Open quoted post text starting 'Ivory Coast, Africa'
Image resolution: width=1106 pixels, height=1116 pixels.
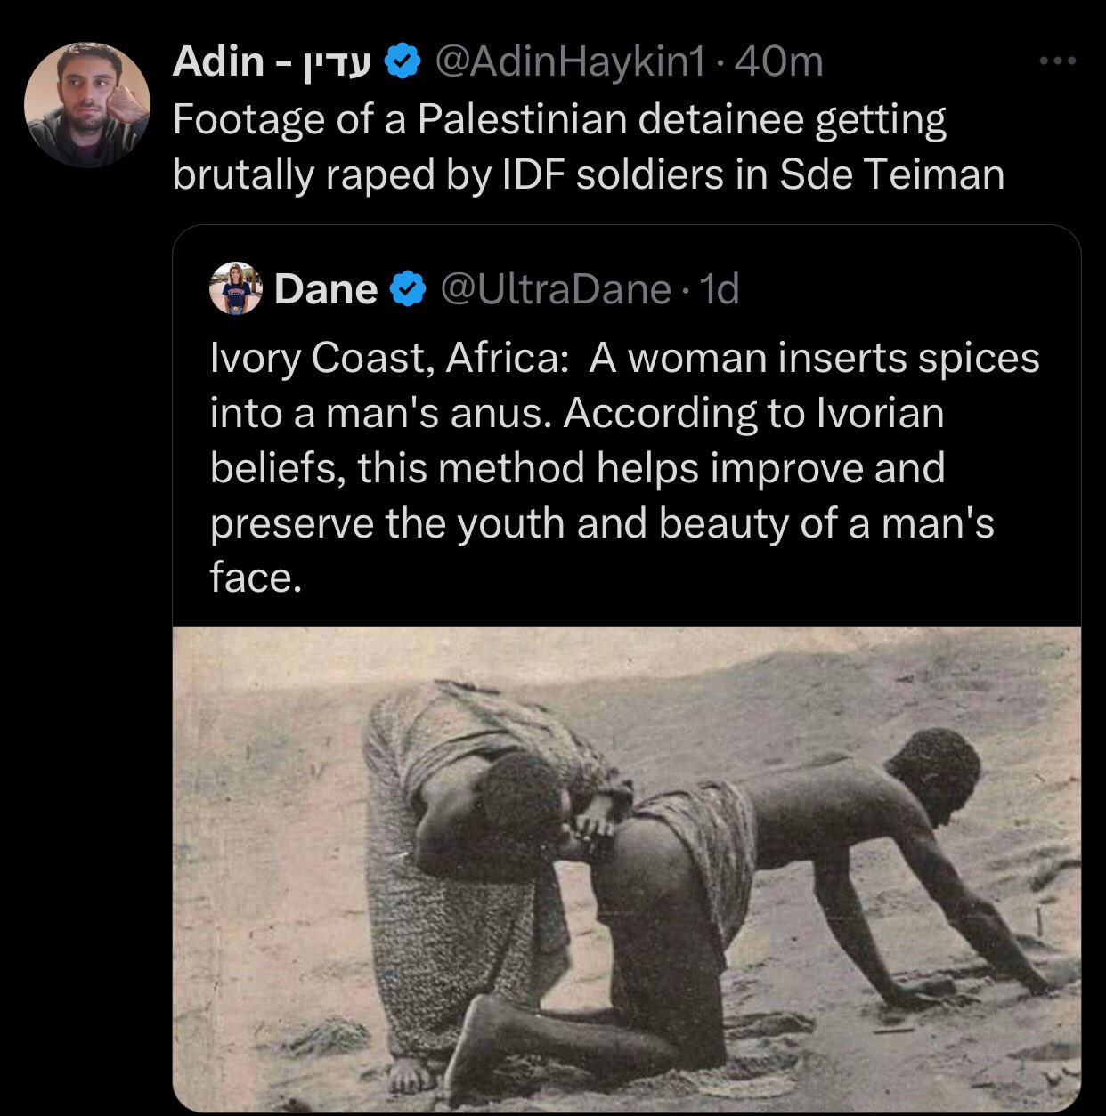click(x=624, y=467)
